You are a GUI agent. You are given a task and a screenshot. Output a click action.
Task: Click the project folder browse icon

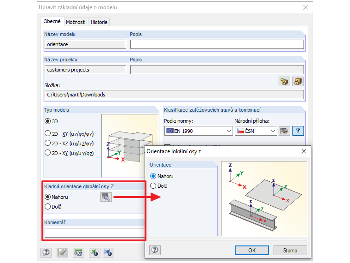coord(298,81)
